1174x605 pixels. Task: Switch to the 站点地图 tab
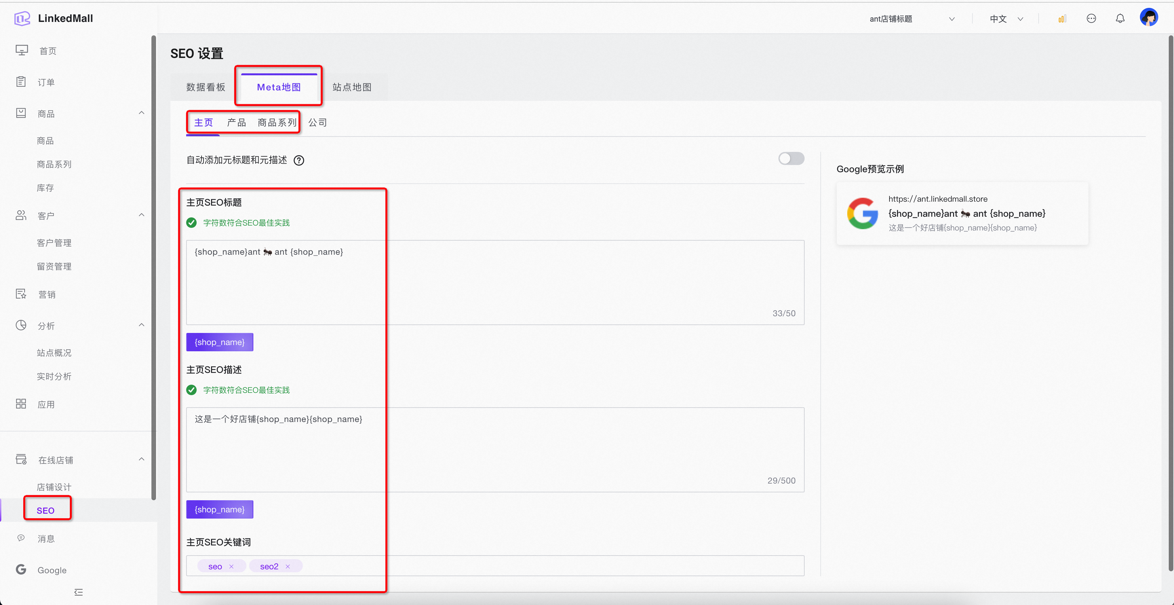(352, 87)
